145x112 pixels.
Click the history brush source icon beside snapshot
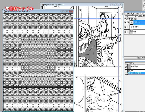click(126, 67)
